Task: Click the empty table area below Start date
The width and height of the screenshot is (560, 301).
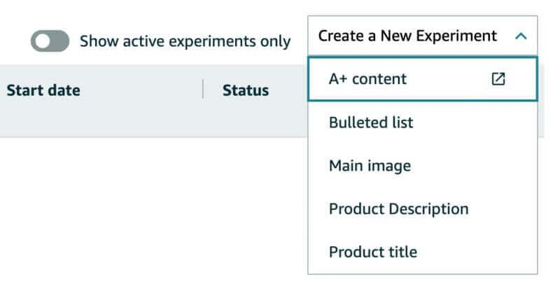Action: click(x=70, y=203)
